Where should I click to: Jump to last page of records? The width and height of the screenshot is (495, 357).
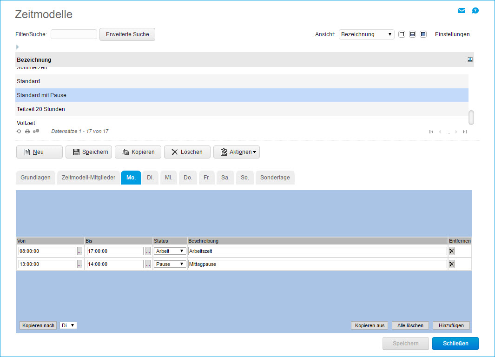(465, 132)
